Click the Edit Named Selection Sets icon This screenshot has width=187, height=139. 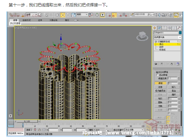[x=131, y=15]
